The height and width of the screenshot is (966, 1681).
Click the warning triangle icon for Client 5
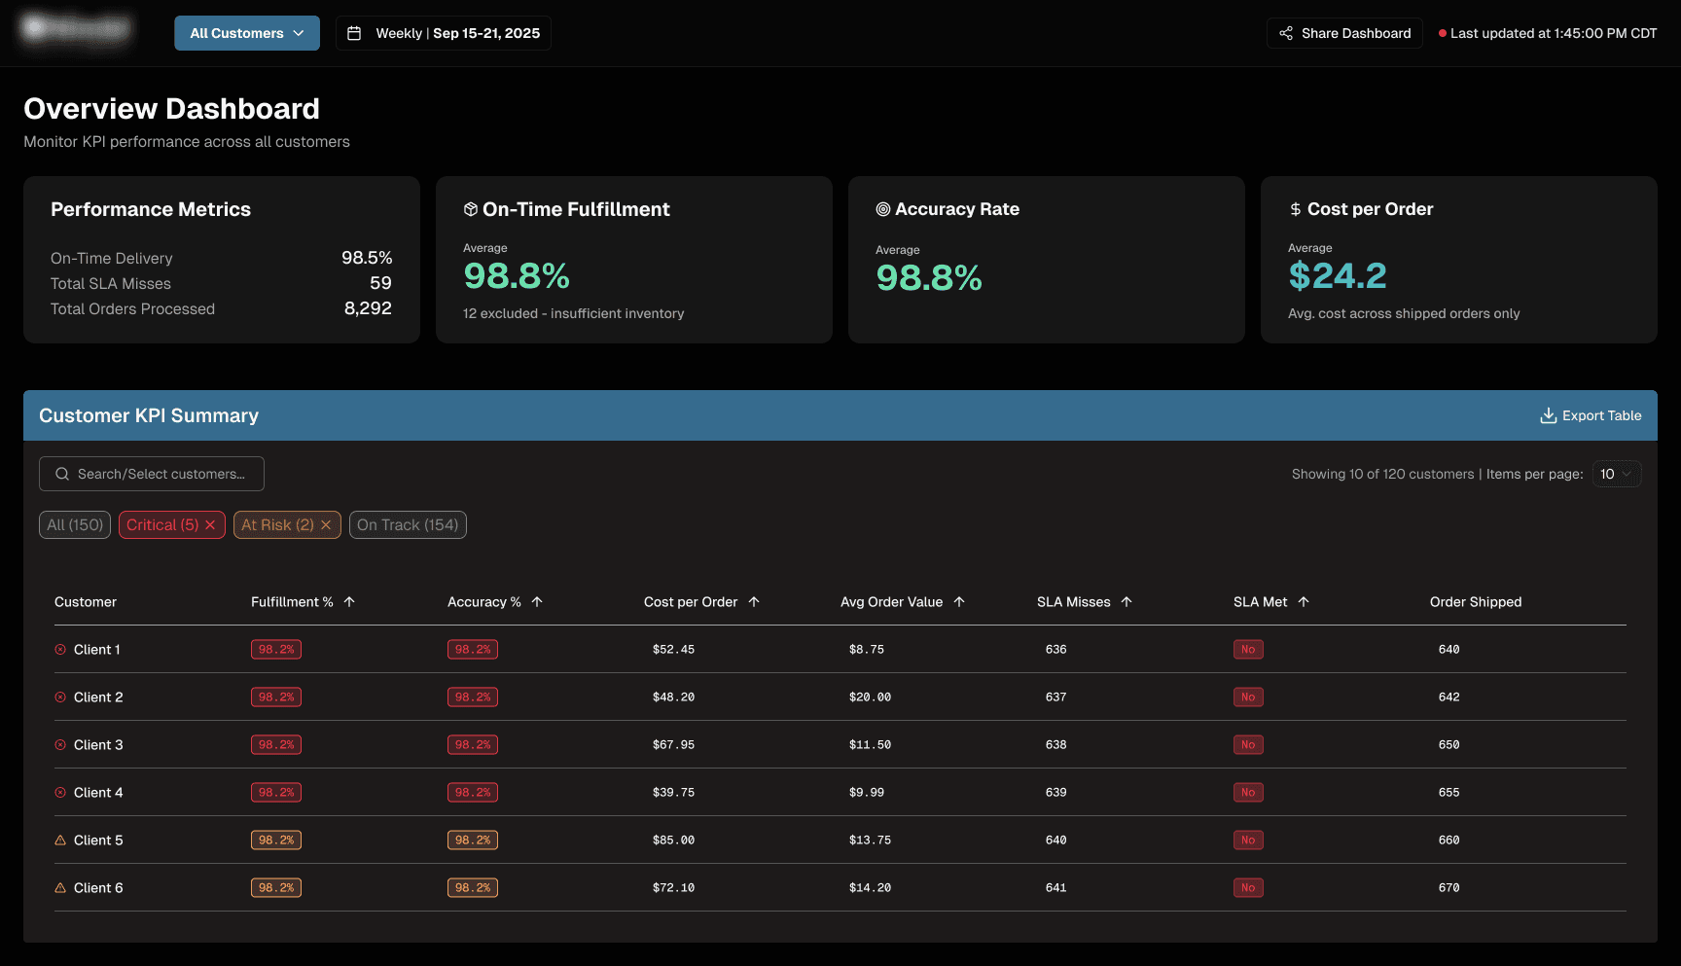pyautogui.click(x=60, y=841)
